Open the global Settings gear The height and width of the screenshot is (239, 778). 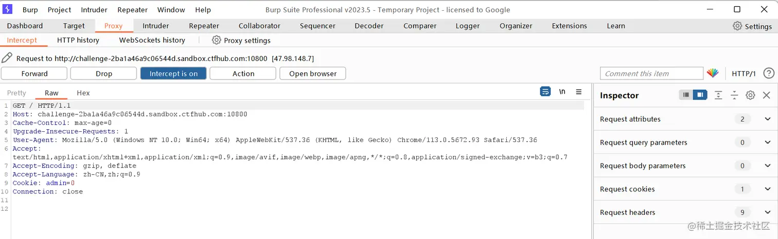tap(737, 26)
